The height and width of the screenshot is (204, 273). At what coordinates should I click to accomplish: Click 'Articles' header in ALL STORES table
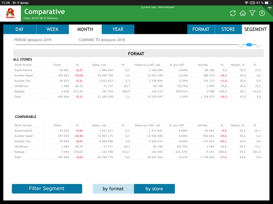(203, 65)
